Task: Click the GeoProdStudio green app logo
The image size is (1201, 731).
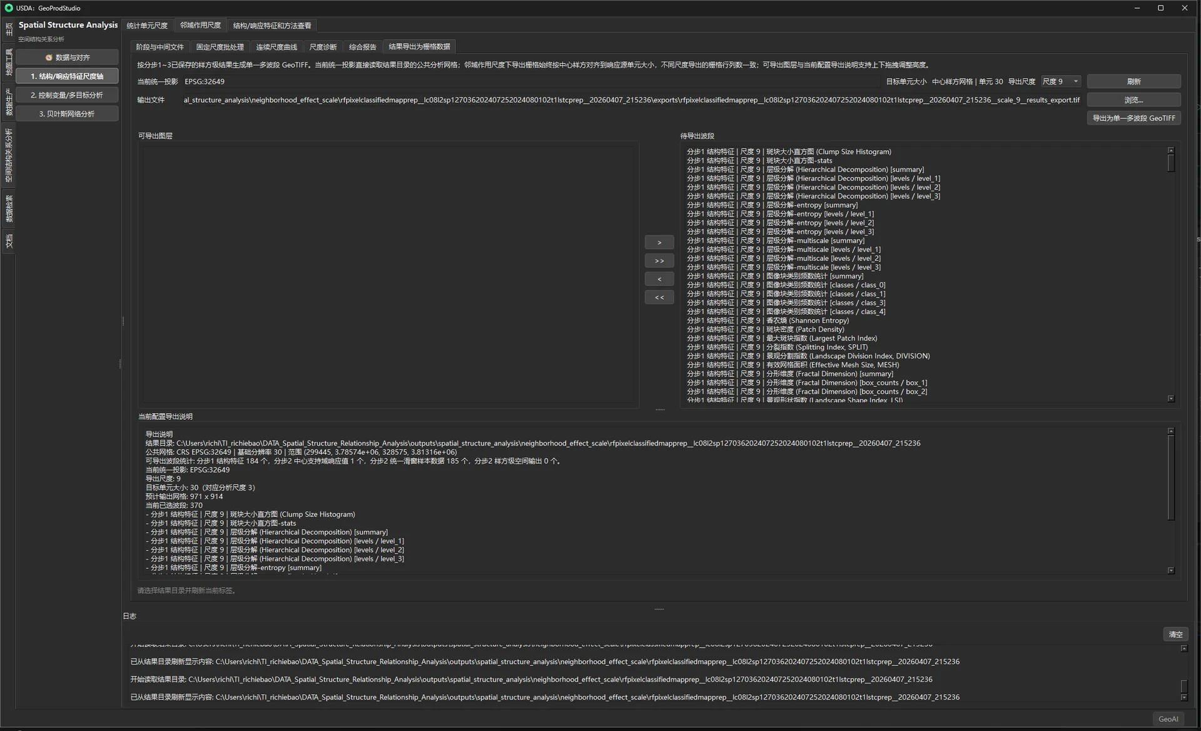Action: pyautogui.click(x=9, y=8)
